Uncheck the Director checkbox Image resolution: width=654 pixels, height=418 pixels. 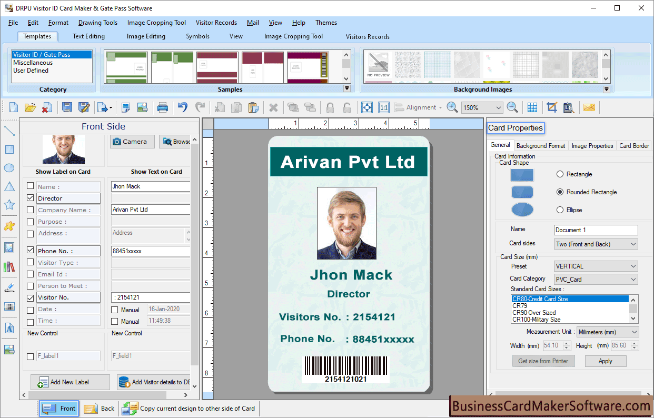point(30,198)
